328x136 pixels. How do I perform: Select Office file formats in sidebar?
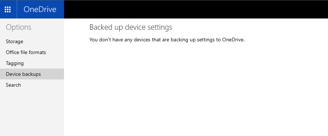point(26,52)
